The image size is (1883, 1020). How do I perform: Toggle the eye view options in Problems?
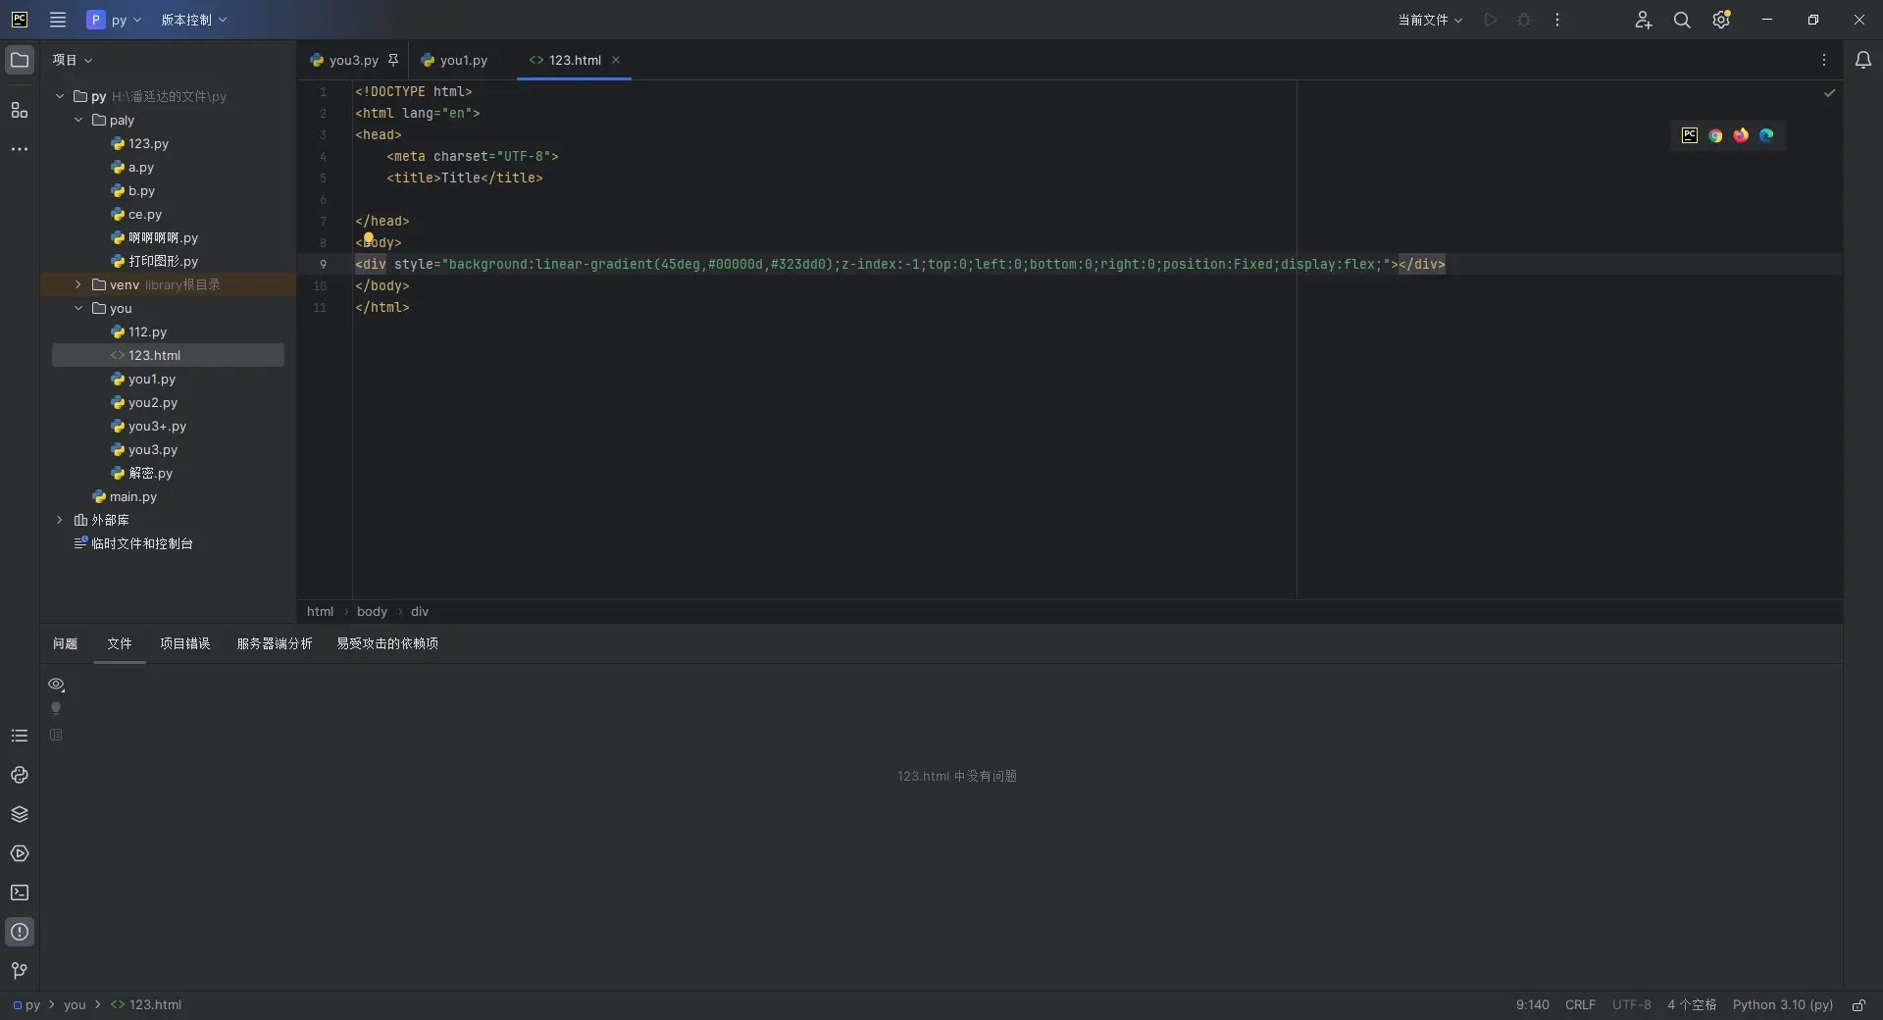[56, 685]
